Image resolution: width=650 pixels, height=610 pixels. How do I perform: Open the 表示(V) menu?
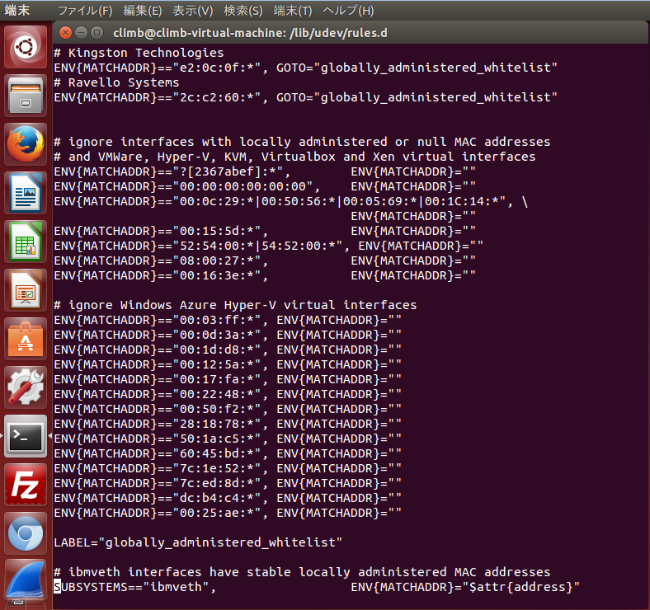coord(193,11)
